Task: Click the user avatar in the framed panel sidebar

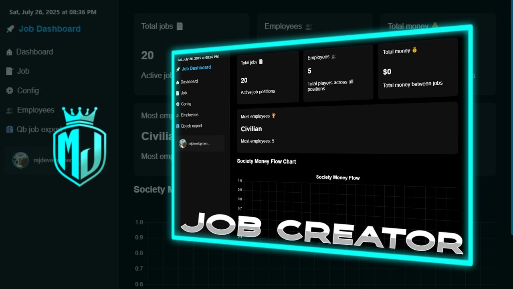Action: [183, 143]
